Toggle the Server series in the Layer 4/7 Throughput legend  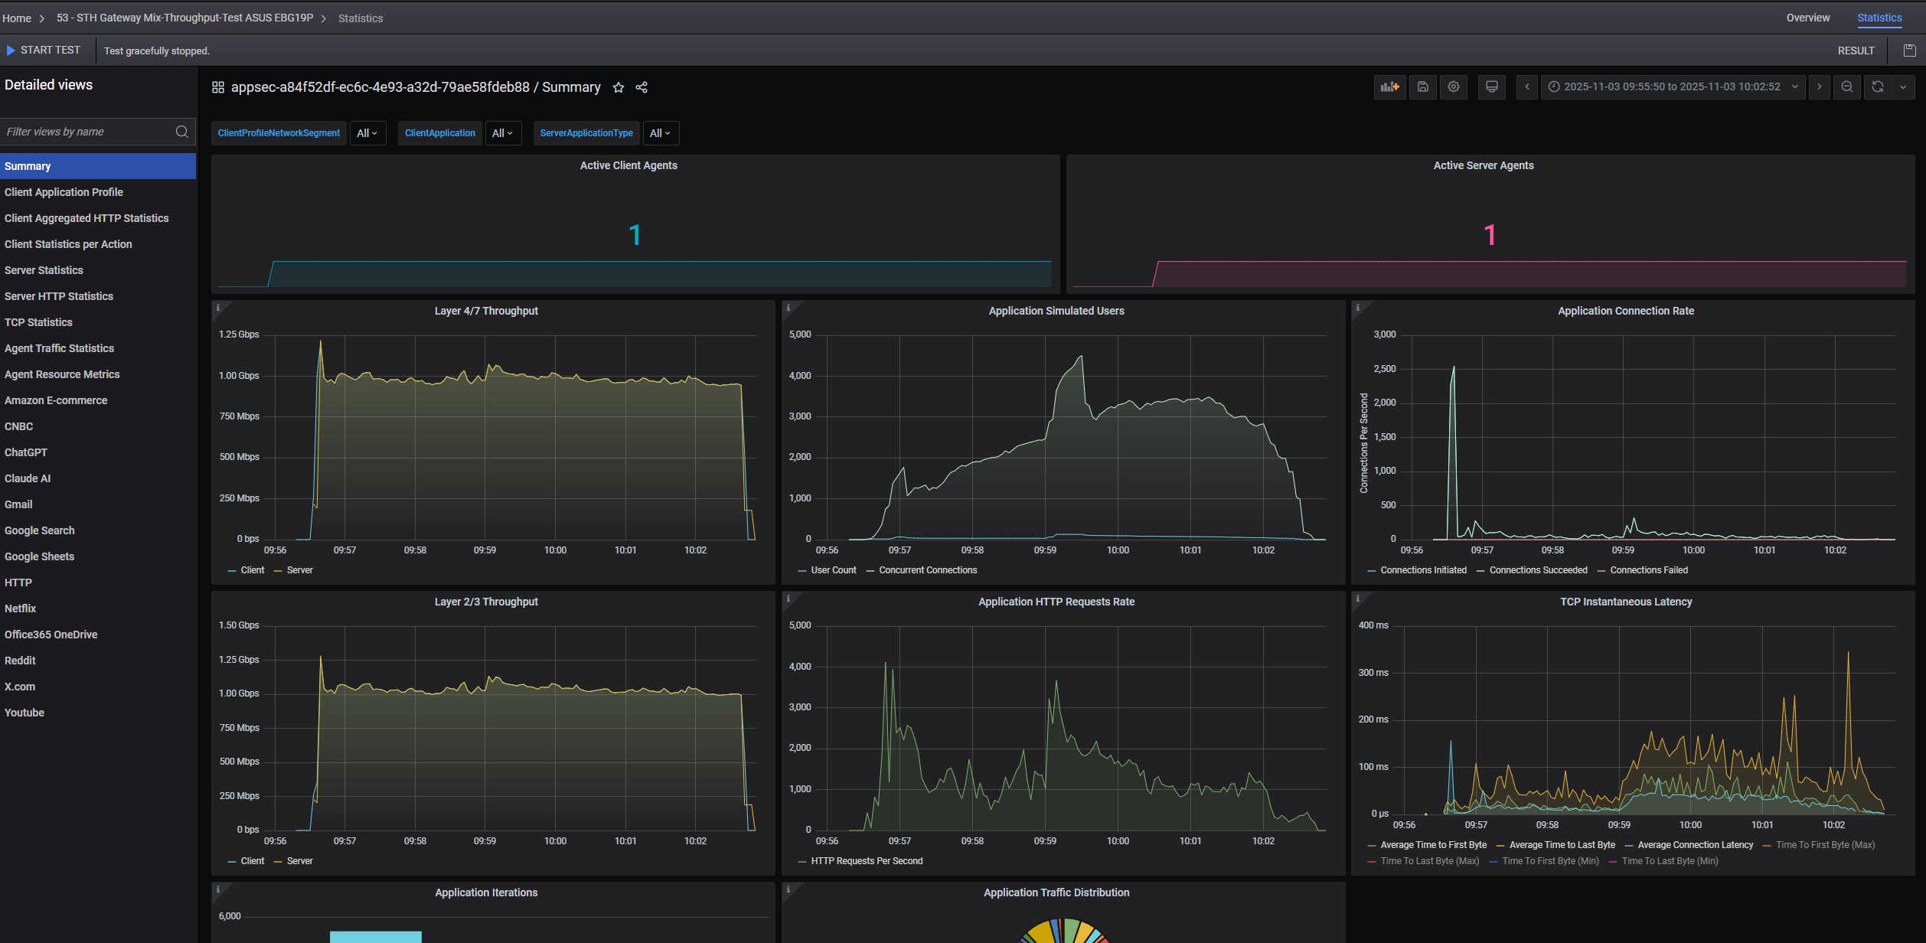[299, 570]
